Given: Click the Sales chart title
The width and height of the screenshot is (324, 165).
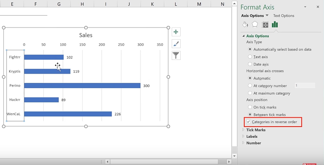Looking at the screenshot, I should [85, 35].
